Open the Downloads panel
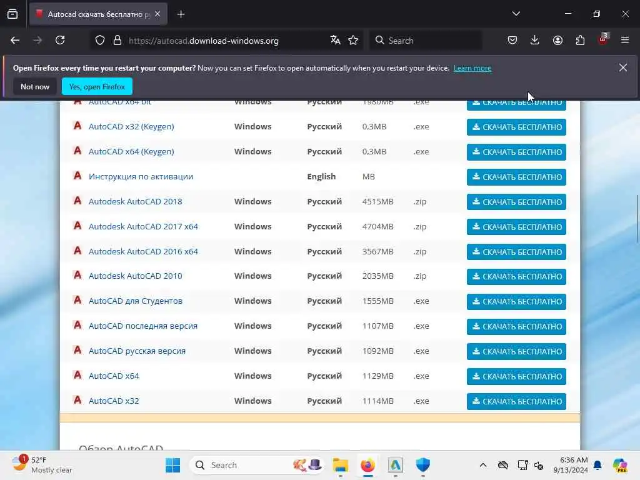This screenshot has height=480, width=640. point(535,41)
